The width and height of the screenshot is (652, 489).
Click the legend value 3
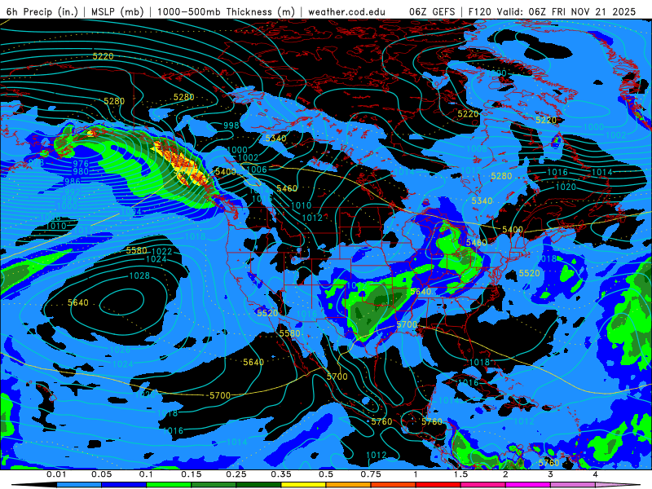point(551,474)
